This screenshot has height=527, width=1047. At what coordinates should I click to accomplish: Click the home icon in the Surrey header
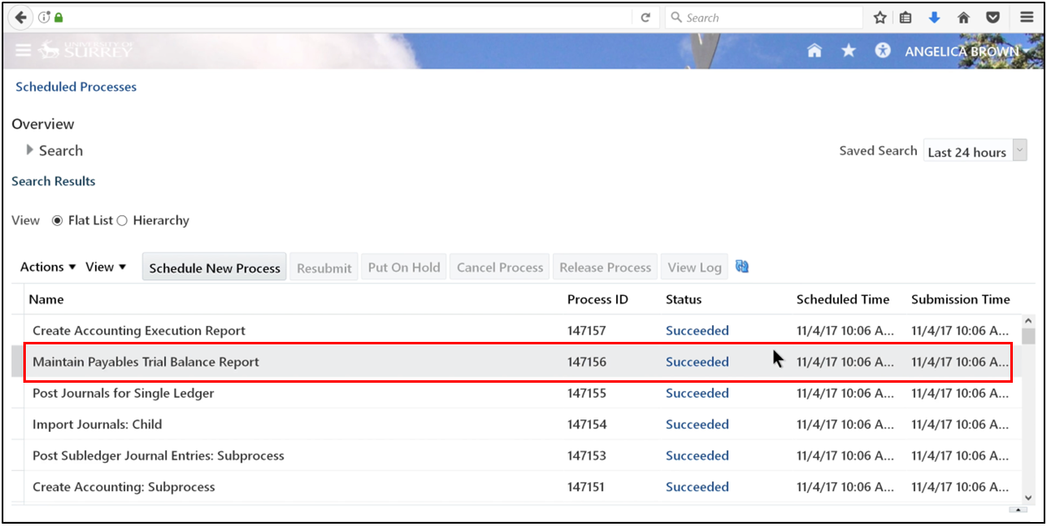(x=814, y=50)
